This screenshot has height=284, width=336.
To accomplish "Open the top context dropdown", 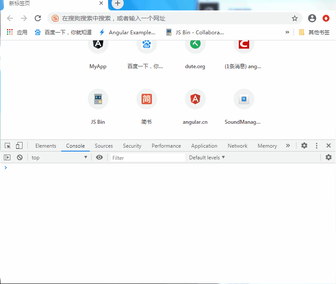I will pos(59,158).
